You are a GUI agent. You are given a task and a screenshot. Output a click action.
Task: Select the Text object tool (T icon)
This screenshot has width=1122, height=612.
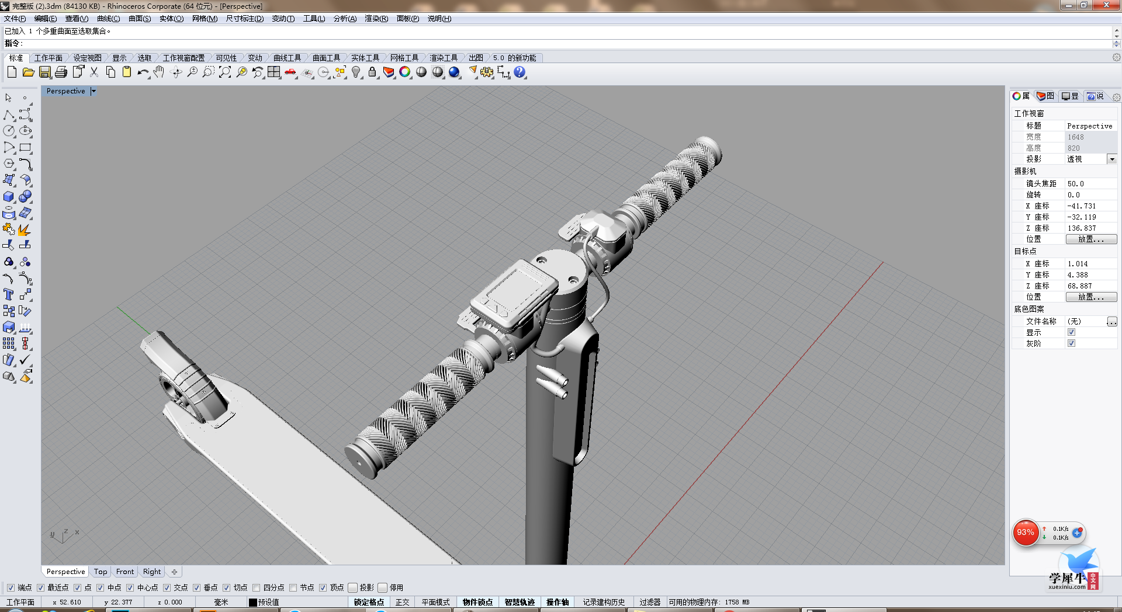click(9, 295)
